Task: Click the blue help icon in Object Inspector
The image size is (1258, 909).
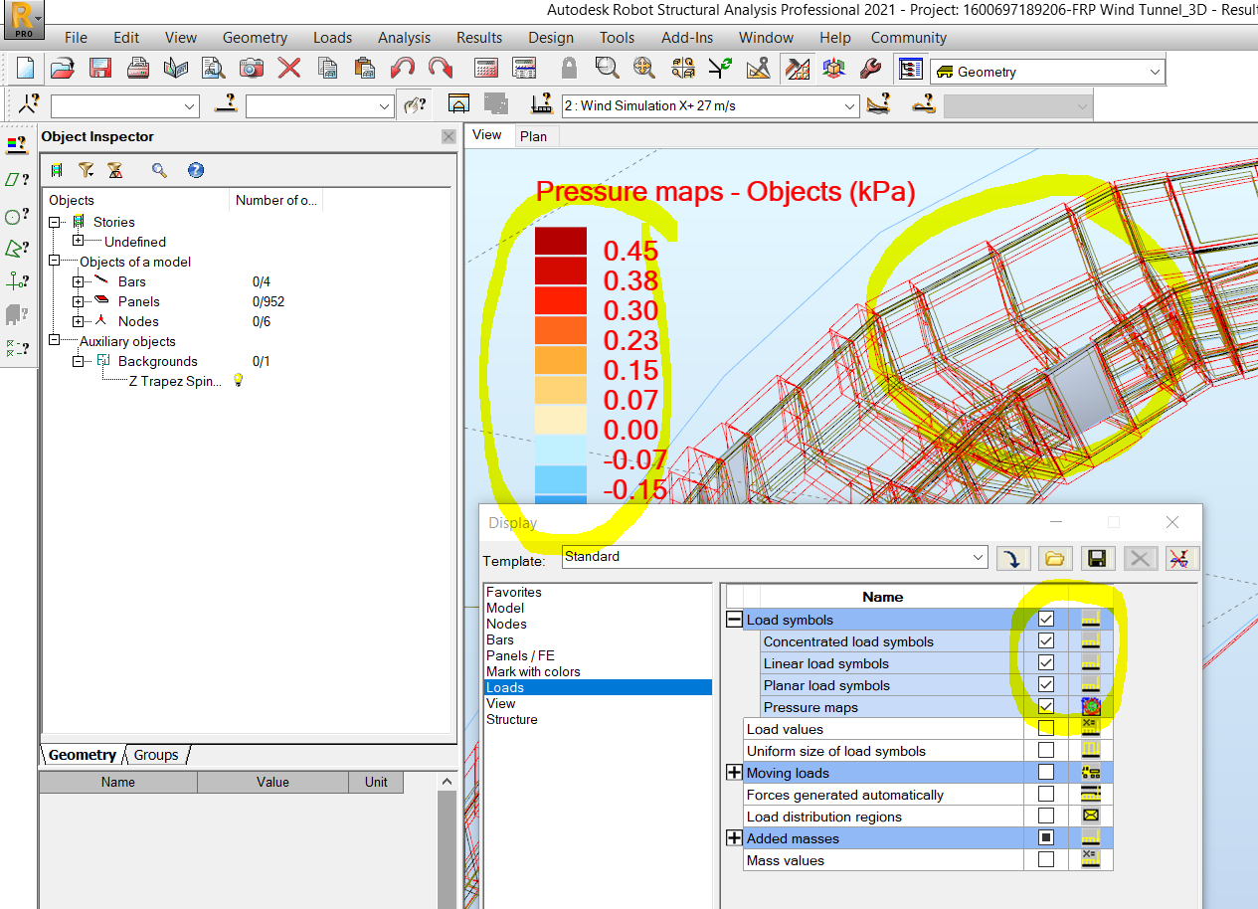Action: (x=196, y=170)
